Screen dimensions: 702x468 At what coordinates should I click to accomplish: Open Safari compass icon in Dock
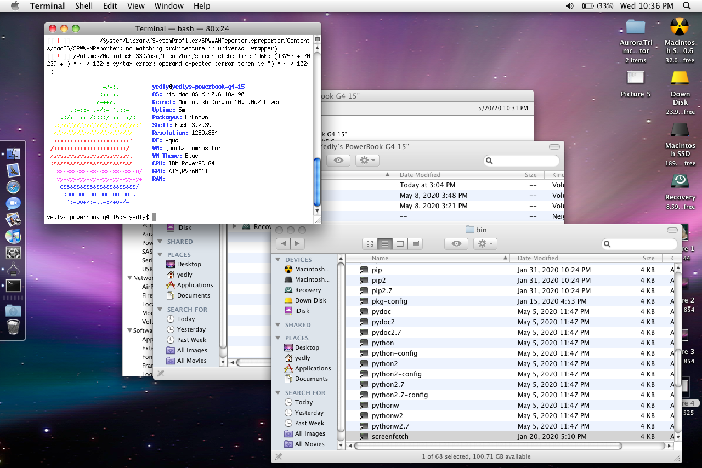13,187
